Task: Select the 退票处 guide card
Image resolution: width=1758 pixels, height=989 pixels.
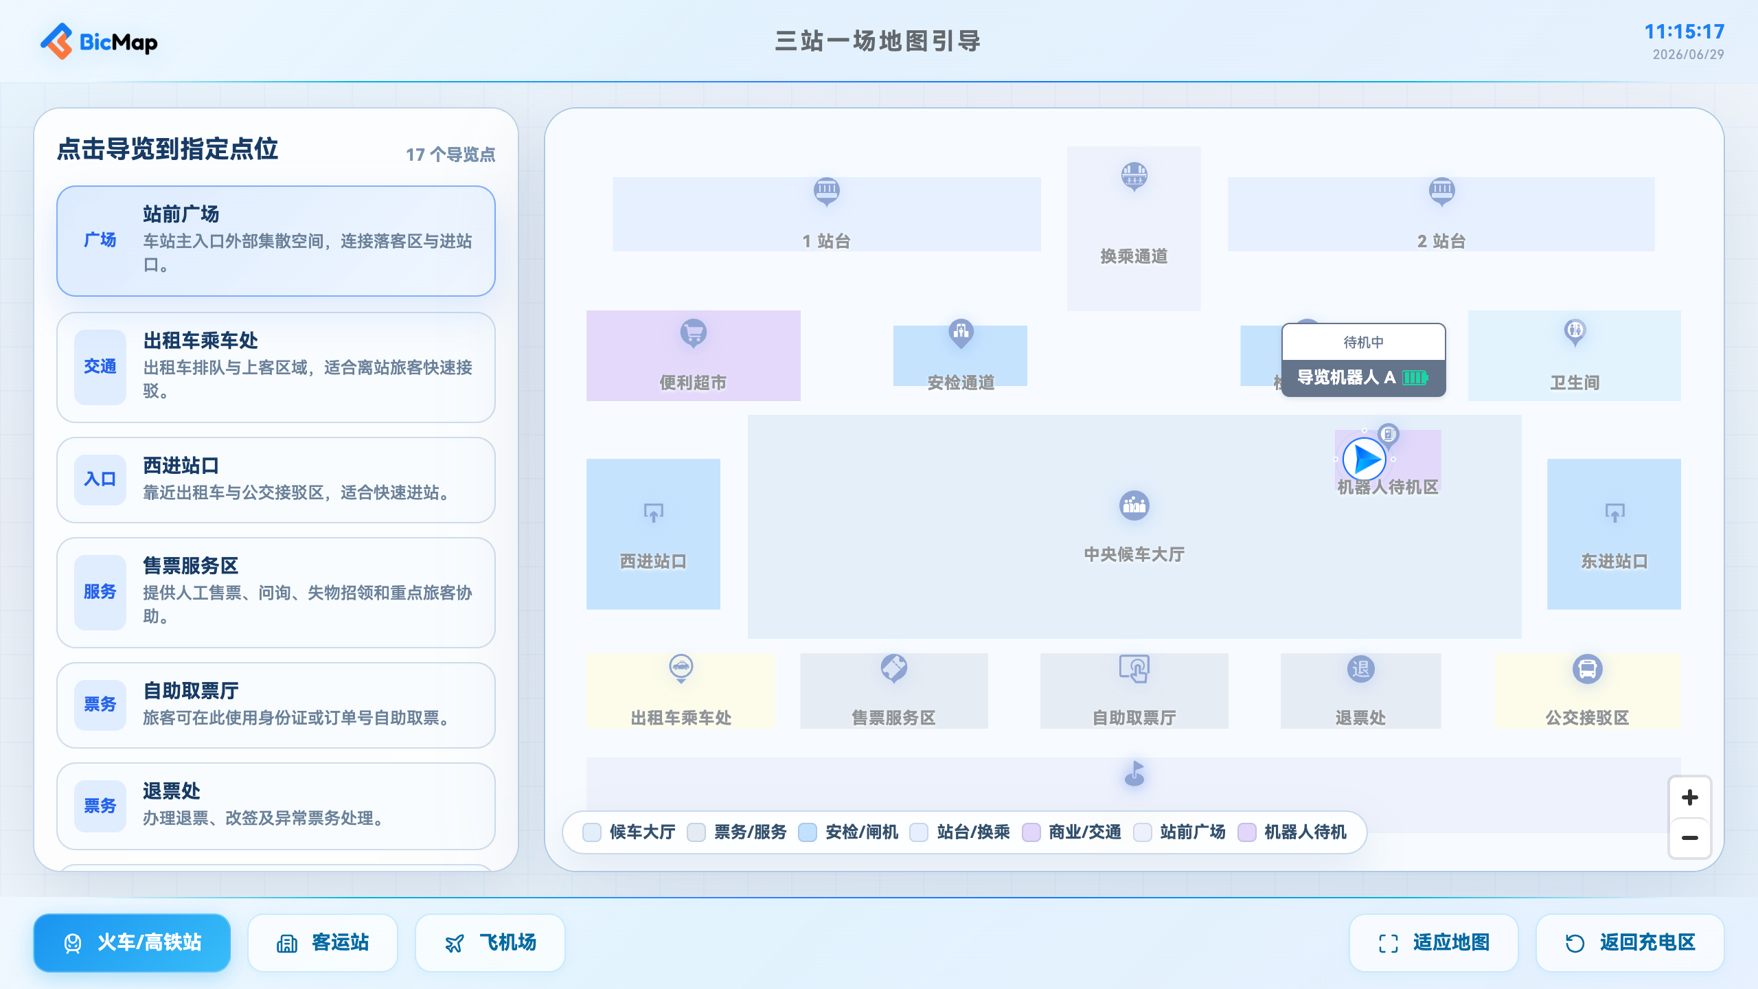Action: click(276, 806)
